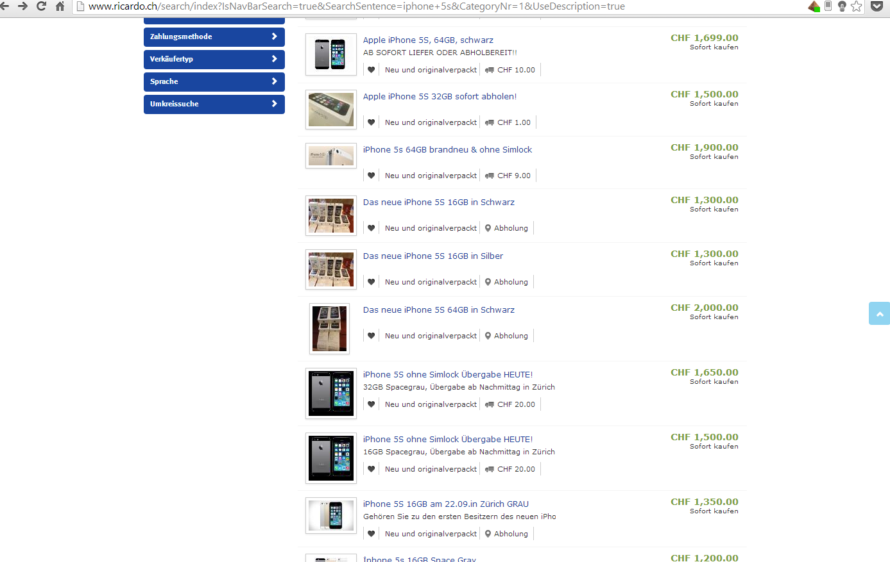This screenshot has height=562, width=890.
Task: Click 32GB Spacegrau, Übergabe ab Nachmittag description
Action: pos(459,387)
